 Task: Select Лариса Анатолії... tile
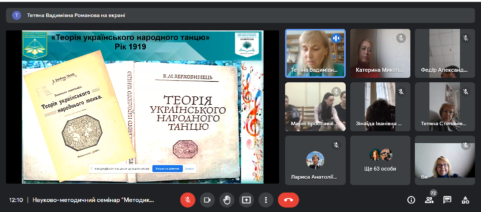pos(315,161)
